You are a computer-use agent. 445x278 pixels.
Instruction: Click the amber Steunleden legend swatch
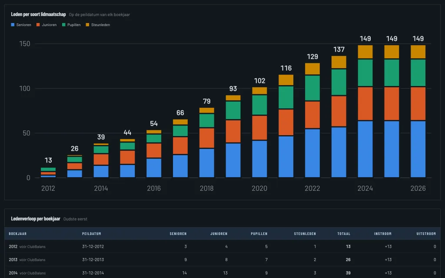tap(87, 25)
